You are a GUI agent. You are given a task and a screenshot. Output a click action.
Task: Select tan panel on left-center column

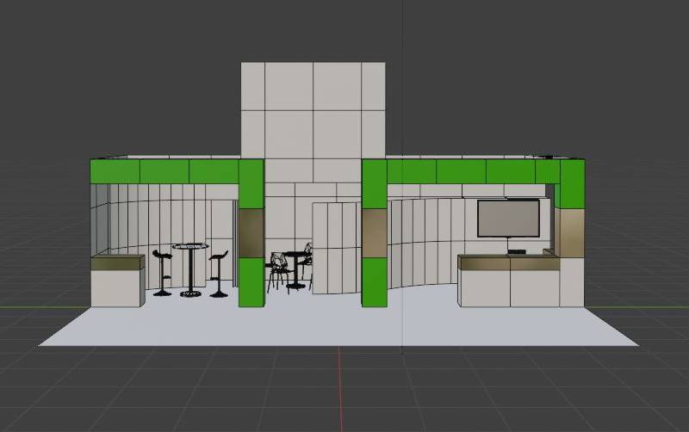pyautogui.click(x=251, y=233)
